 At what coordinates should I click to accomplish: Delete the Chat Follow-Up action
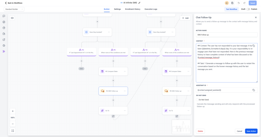pos(200,131)
